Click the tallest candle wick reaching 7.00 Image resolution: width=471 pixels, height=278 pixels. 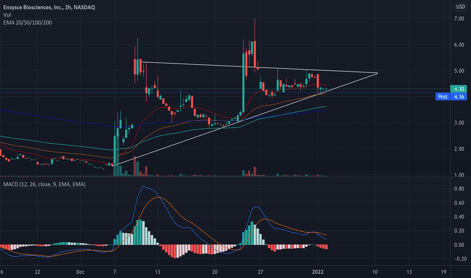(255, 29)
